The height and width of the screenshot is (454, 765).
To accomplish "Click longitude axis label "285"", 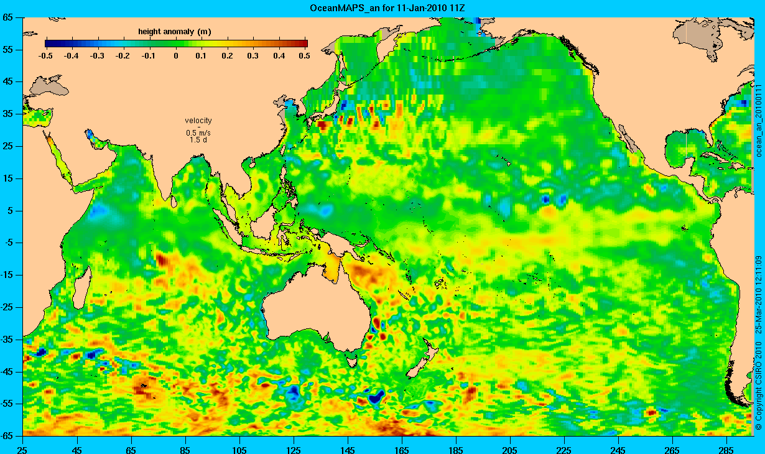I will tap(726, 449).
